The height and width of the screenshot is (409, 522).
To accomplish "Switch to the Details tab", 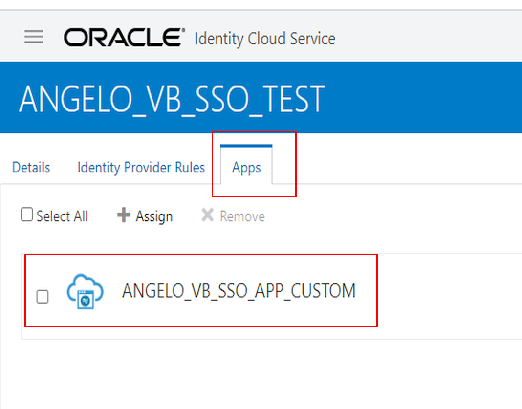I will pos(31,168).
